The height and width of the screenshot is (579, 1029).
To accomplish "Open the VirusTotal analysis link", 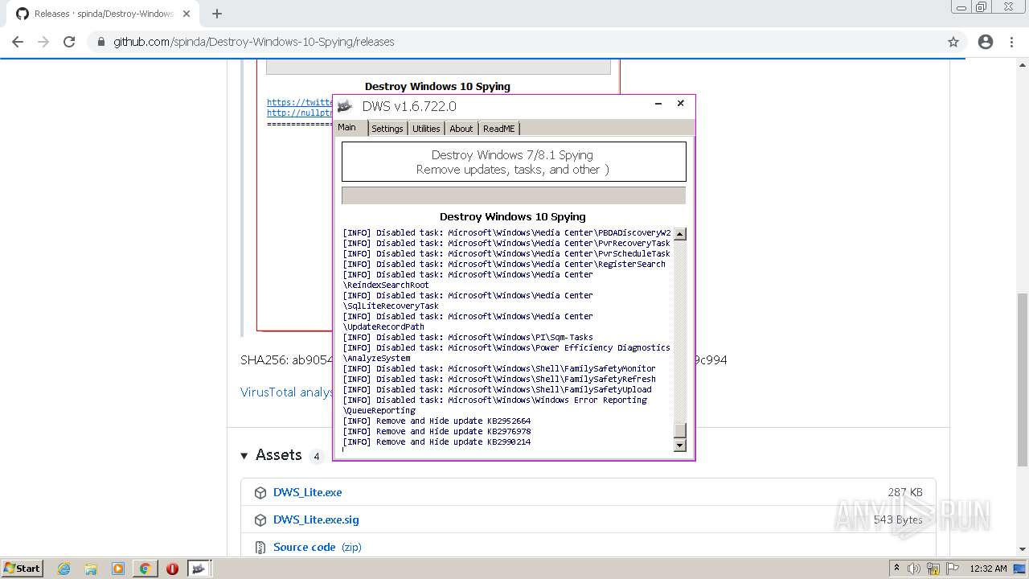I will 287,392.
